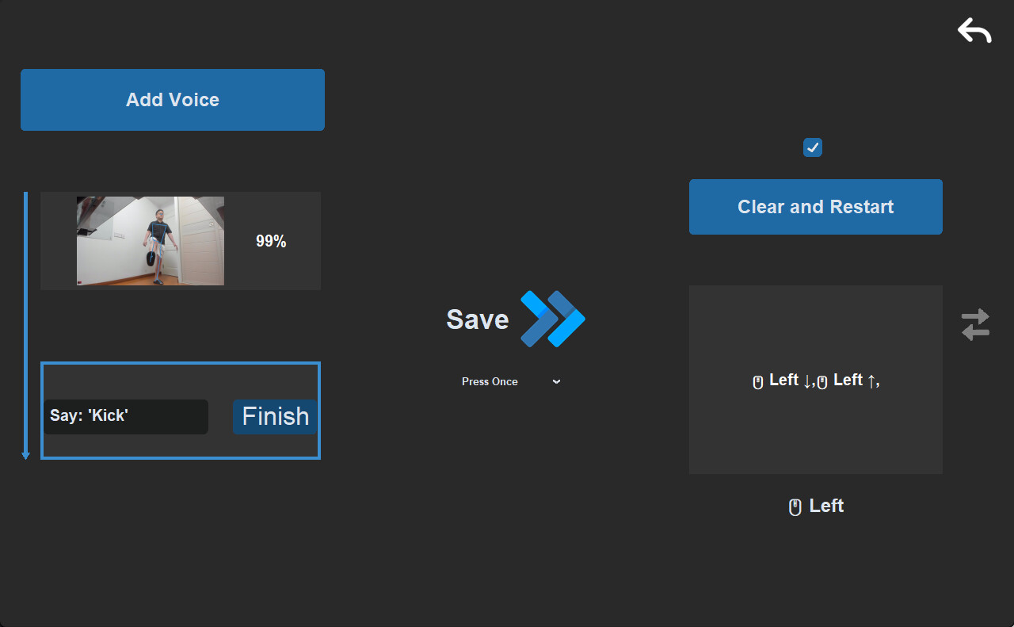
Task: Click inside the Say: 'Kick' text field
Action: coord(126,416)
